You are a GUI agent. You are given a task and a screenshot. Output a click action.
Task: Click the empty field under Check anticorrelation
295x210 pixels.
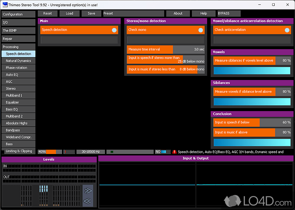point(252,40)
